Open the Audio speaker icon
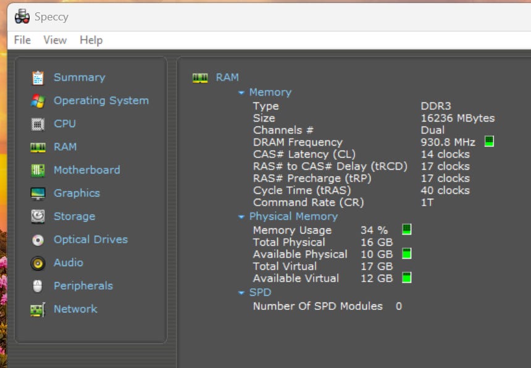 (x=38, y=263)
